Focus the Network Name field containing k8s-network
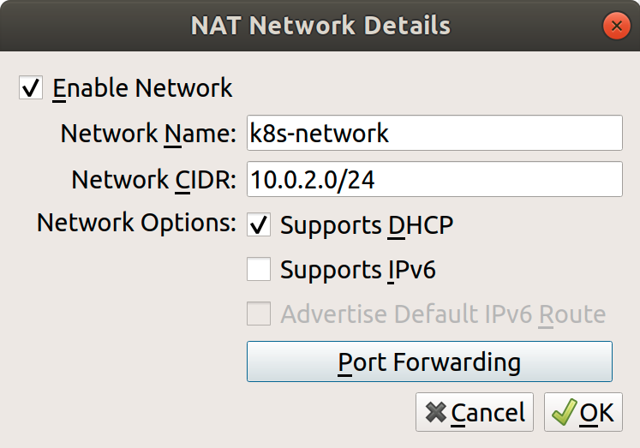Image resolution: width=640 pixels, height=448 pixels. tap(434, 134)
